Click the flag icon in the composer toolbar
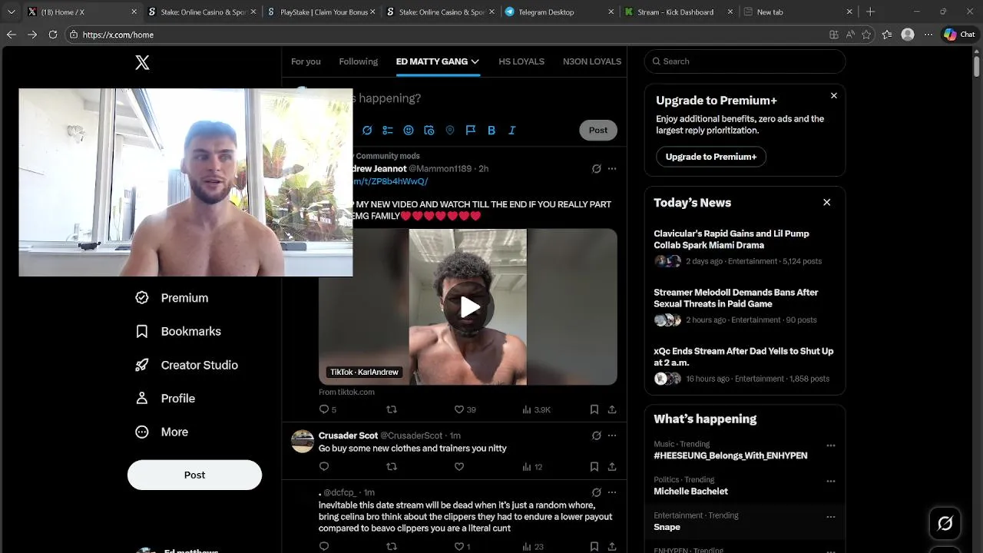This screenshot has height=553, width=983. 471,131
